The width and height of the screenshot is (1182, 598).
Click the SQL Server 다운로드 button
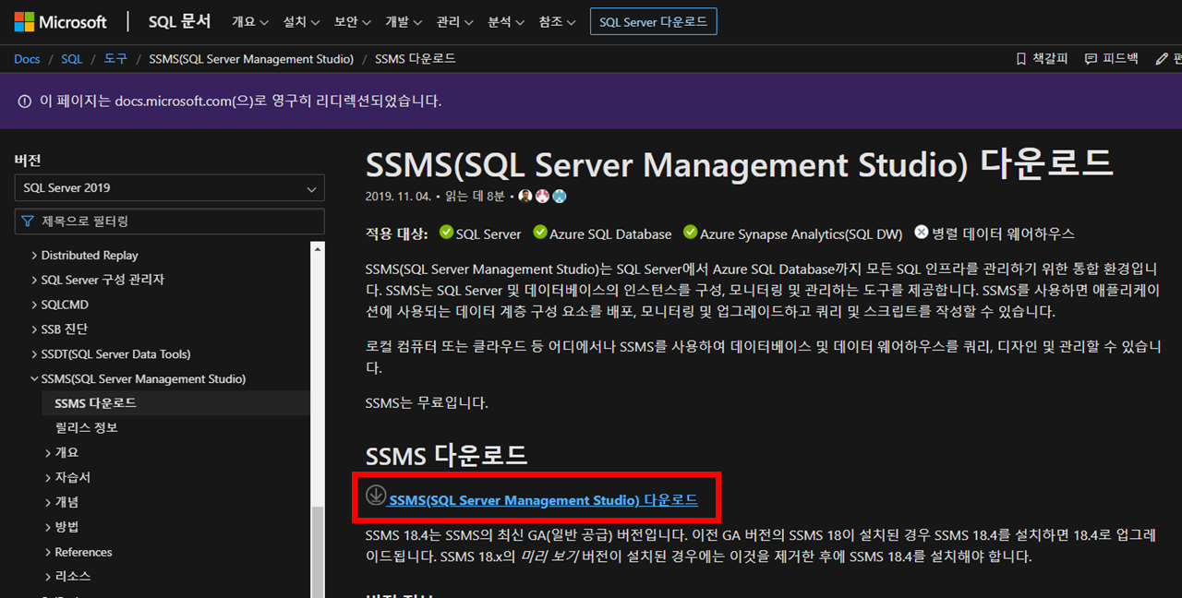pos(653,21)
